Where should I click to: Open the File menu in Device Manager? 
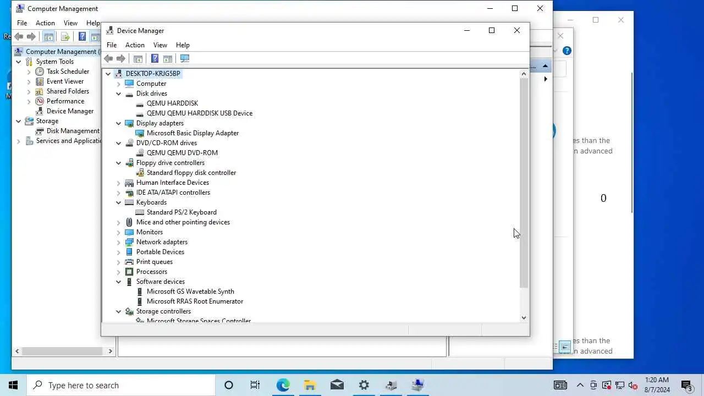(112, 45)
